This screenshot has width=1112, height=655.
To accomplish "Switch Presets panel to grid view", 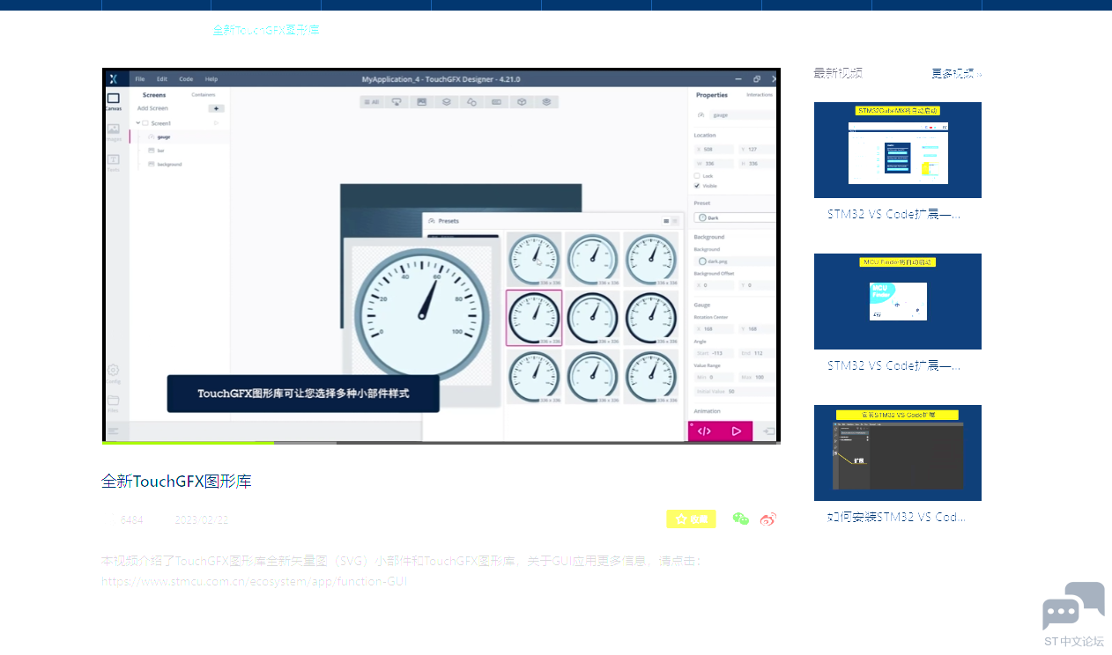I will point(666,221).
